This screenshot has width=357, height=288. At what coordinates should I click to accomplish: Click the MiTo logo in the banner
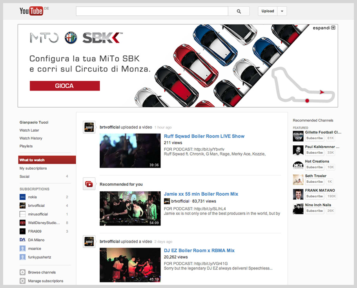pyautogui.click(x=44, y=38)
